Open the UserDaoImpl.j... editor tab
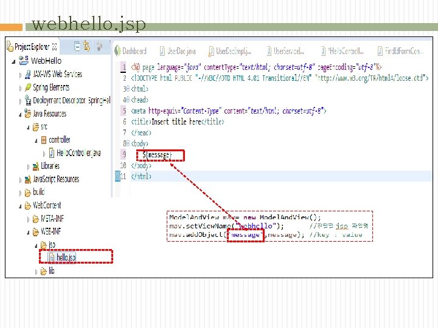The image size is (438, 328). click(x=230, y=51)
